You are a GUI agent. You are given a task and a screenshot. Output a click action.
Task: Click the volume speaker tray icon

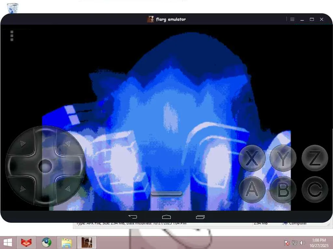tap(302, 243)
